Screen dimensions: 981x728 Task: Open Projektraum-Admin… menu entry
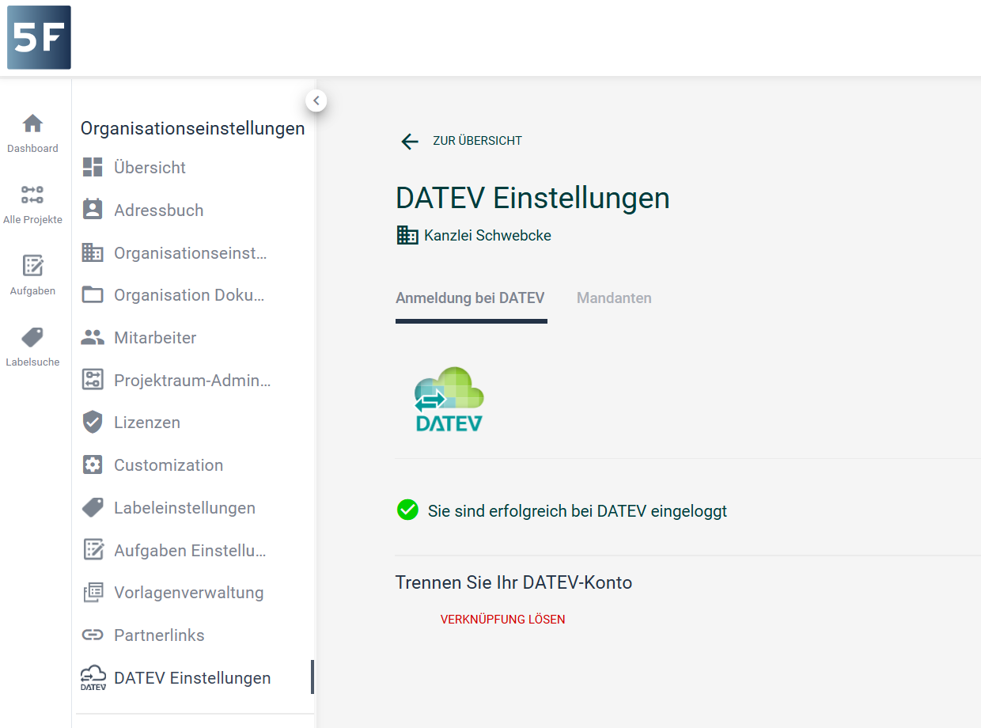[x=192, y=381]
